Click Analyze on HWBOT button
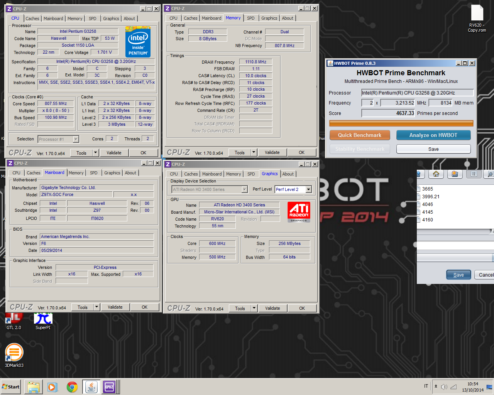Screen dimensions: 494x395 pos(433,135)
